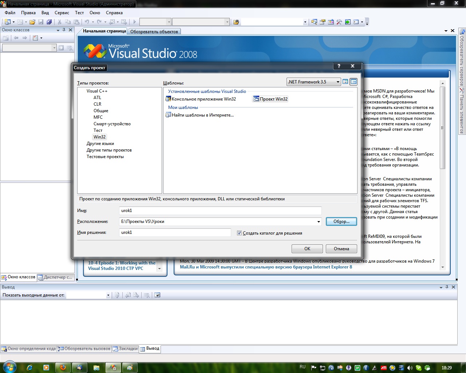Viewport: 466px width, 373px height.
Task: Select CLR project type
Action: pyautogui.click(x=97, y=104)
